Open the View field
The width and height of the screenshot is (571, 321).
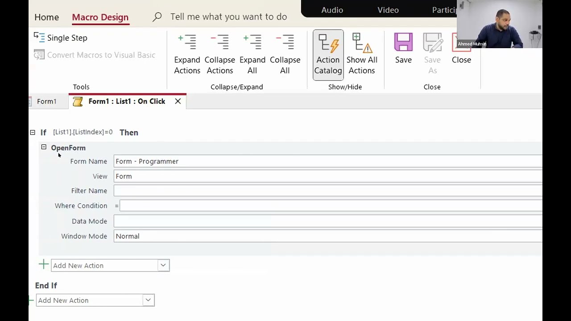(x=328, y=176)
